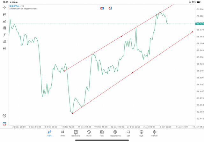204x142 pixels.
Task: Open the ประวัติ history tab
Action: (x=89, y=133)
